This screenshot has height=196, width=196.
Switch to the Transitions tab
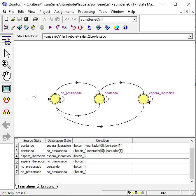[27, 186]
